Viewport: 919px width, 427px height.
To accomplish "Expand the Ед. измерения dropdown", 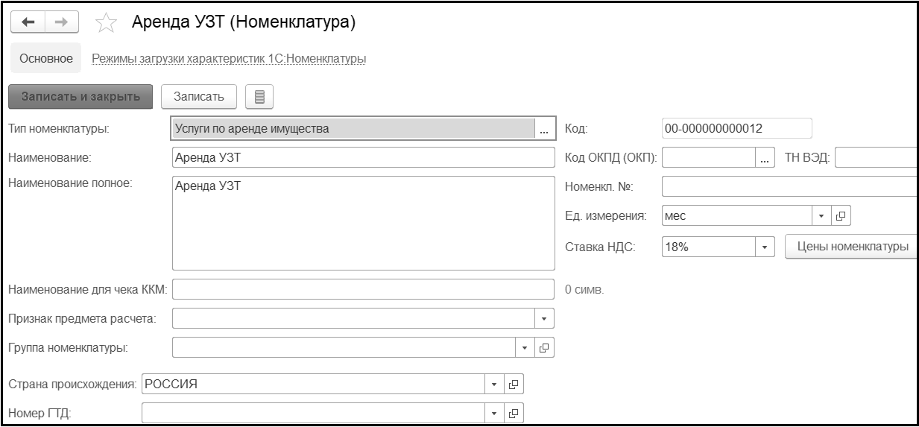I will (x=821, y=215).
